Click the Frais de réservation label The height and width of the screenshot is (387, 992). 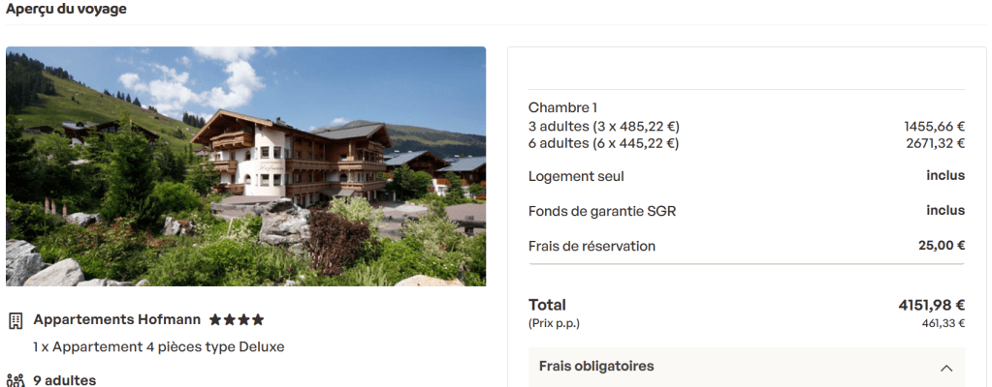(592, 246)
